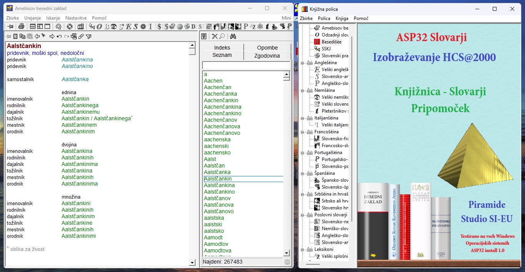Click the 'Aalstčankina' adjective link
This screenshot has height=272, width=525.
tap(77, 60)
